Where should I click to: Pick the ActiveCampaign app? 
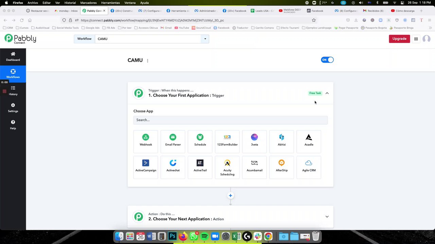tap(146, 167)
